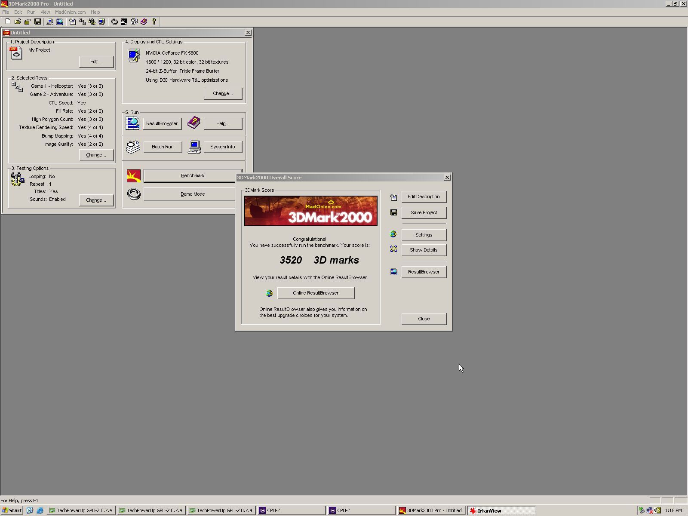Viewport: 688px width, 516px height.
Task: Click Close in the Overall Score dialog
Action: click(x=424, y=319)
